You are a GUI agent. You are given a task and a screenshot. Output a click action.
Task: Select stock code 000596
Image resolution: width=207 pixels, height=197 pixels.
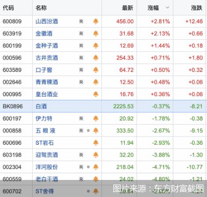[x=12, y=58]
